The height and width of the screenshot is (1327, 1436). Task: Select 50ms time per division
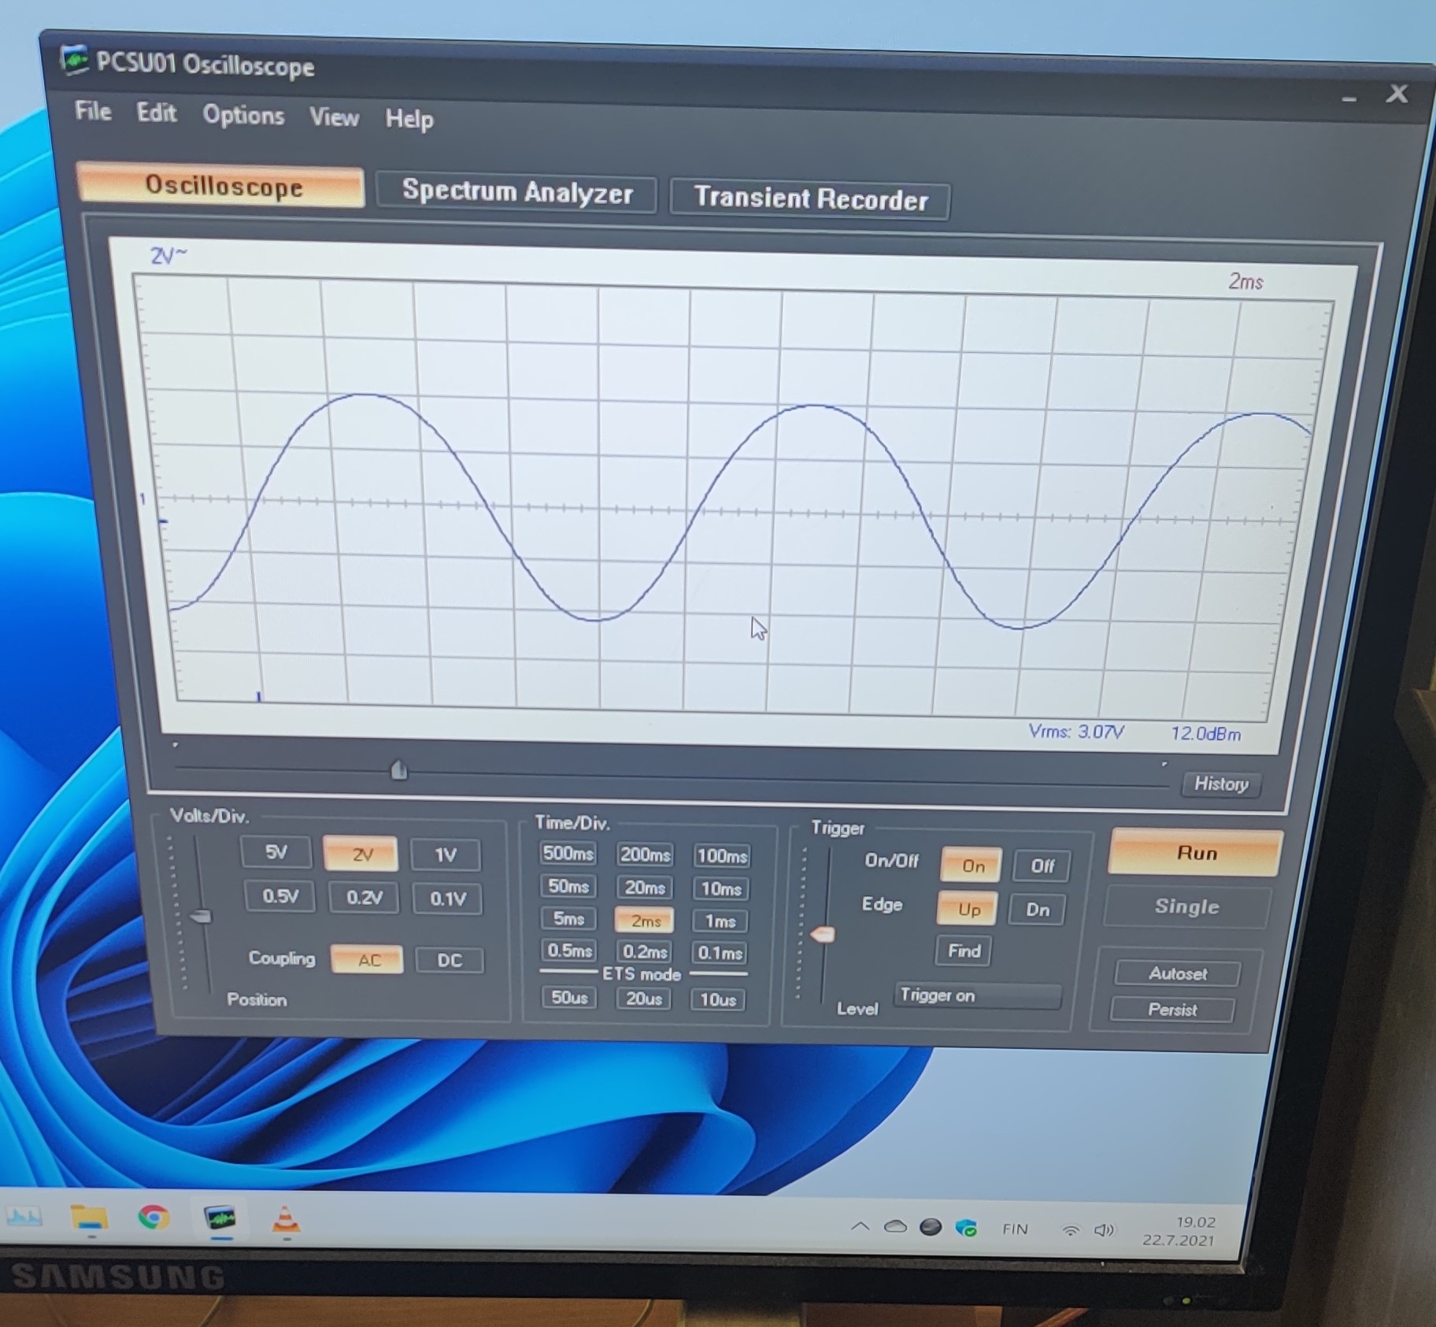[568, 887]
